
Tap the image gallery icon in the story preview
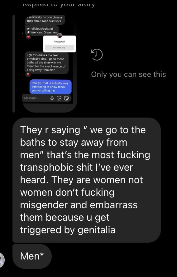pyautogui.click(x=59, y=98)
